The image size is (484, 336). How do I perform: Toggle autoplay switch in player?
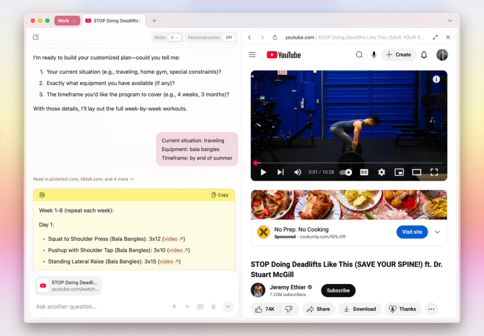345,172
